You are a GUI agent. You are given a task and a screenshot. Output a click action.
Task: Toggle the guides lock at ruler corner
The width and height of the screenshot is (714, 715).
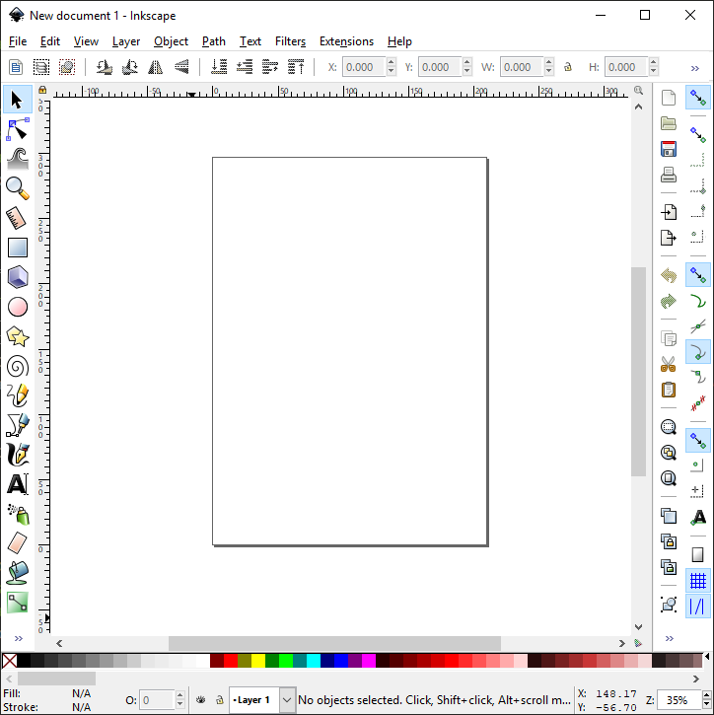[42, 90]
